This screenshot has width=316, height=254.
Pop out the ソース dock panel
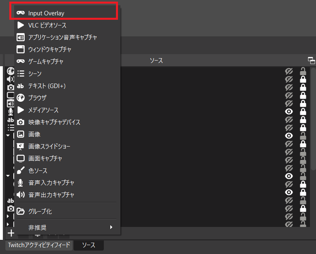pos(311,61)
